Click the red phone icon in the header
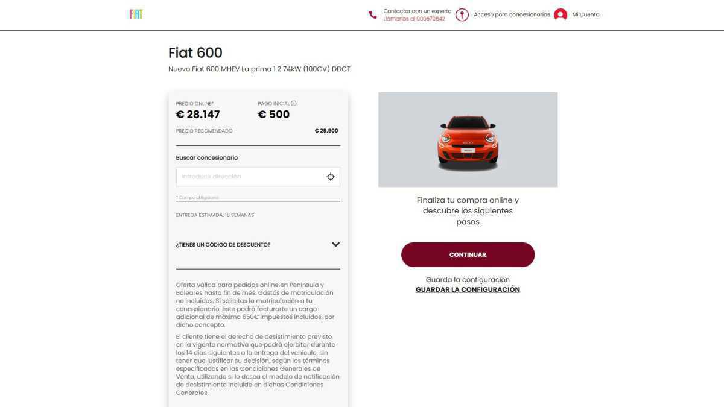 pyautogui.click(x=373, y=14)
